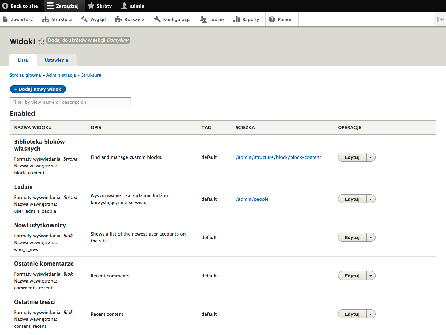This screenshot has height=335, width=446.
Task: Open the /admin/people path link
Action: [252, 199]
